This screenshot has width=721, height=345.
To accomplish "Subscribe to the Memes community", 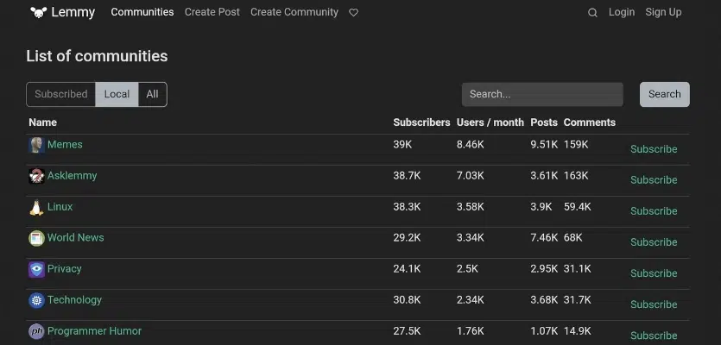I will point(654,149).
